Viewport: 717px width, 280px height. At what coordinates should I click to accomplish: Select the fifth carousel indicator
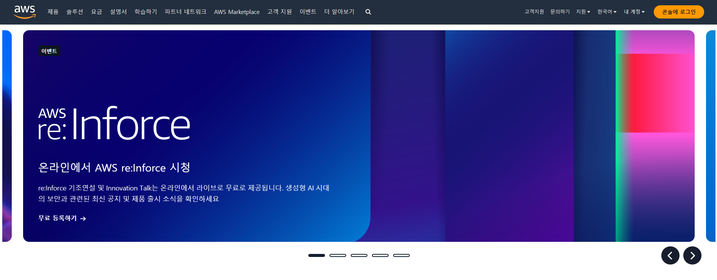[x=401, y=255]
